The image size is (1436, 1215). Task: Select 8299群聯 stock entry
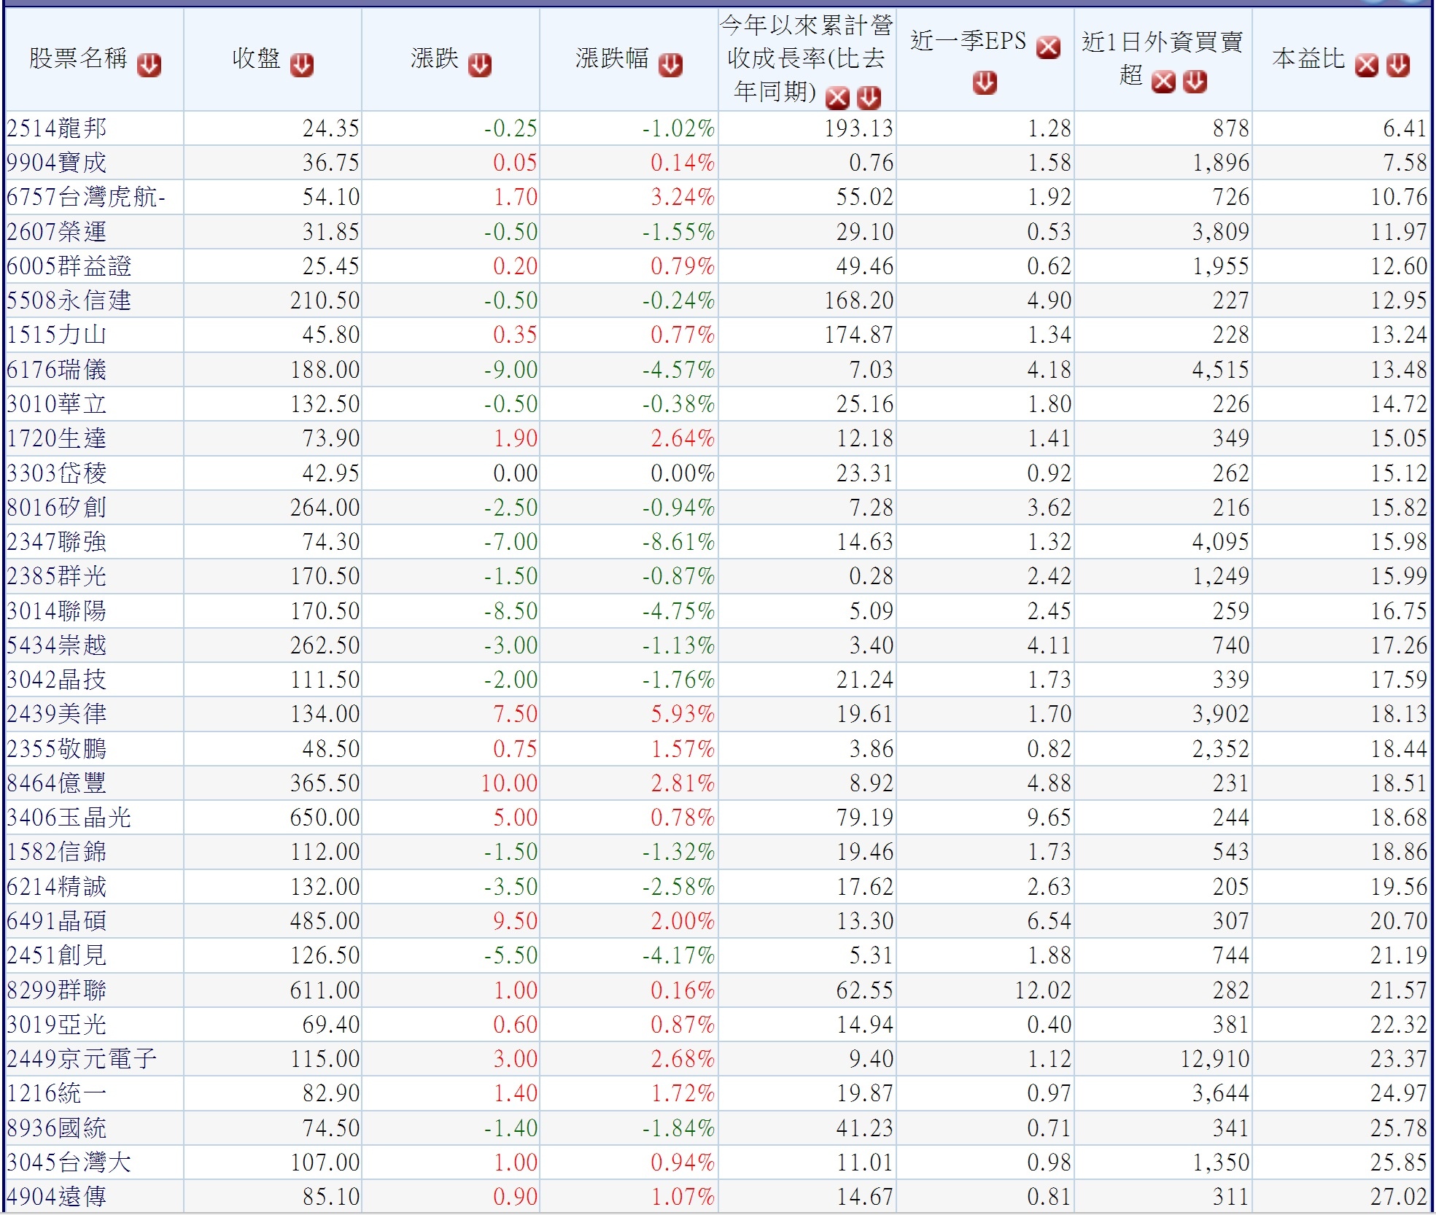(x=57, y=990)
